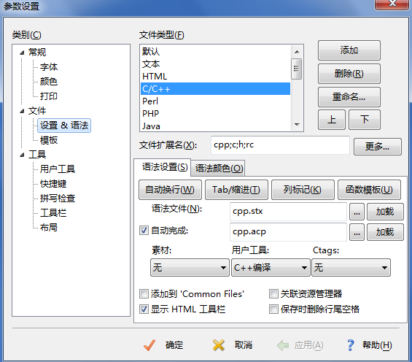
Task: Select PHP in file type list
Action: tap(215, 114)
